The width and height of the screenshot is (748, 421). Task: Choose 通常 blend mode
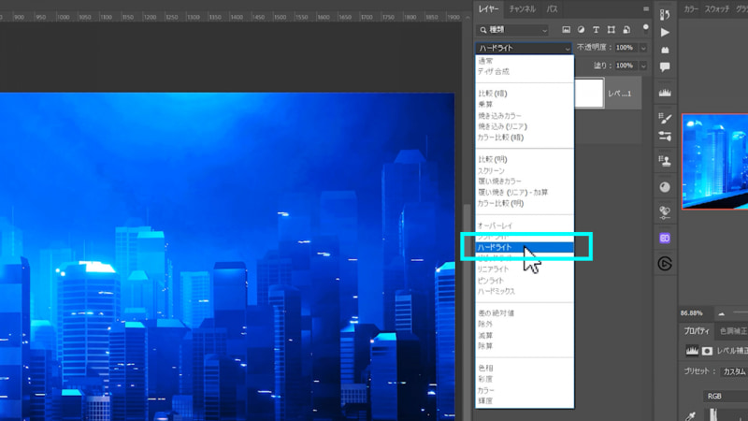tap(525, 61)
